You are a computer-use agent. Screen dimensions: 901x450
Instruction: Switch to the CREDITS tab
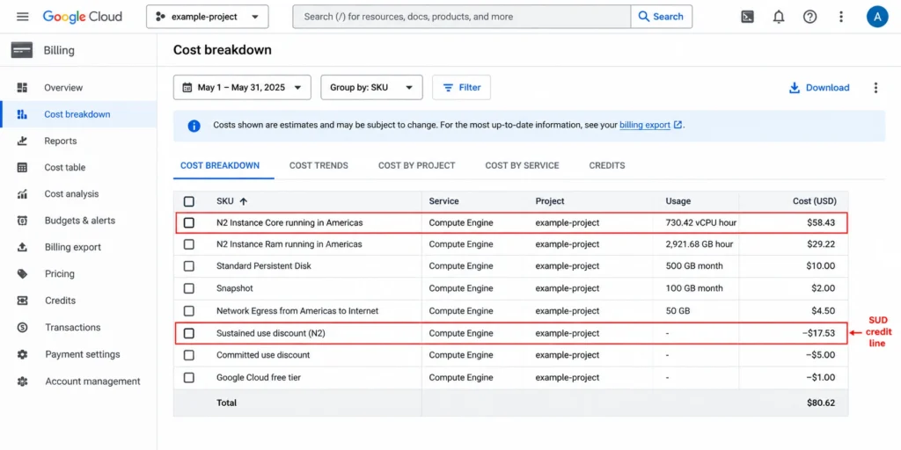point(607,165)
